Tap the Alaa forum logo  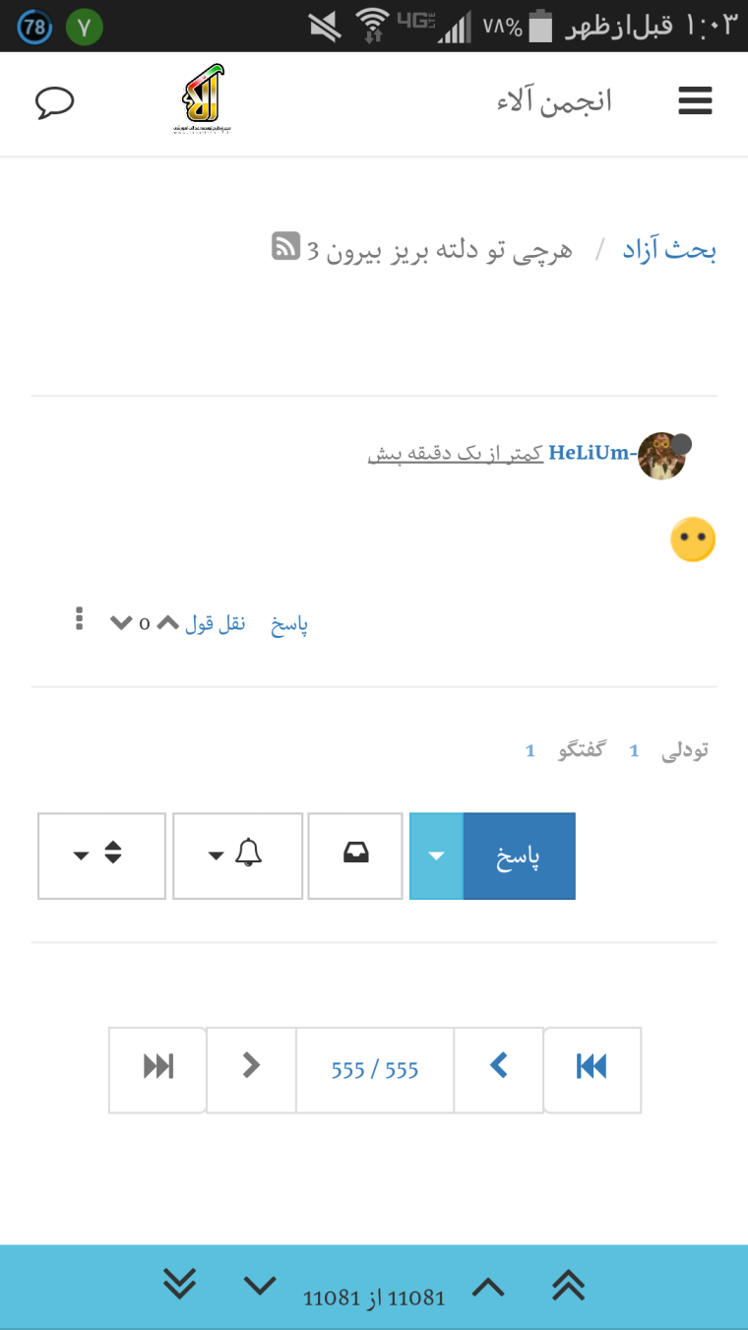point(205,98)
